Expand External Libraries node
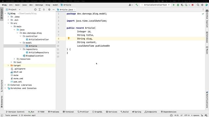The width and height of the screenshot is (209, 117). (x=5, y=85)
